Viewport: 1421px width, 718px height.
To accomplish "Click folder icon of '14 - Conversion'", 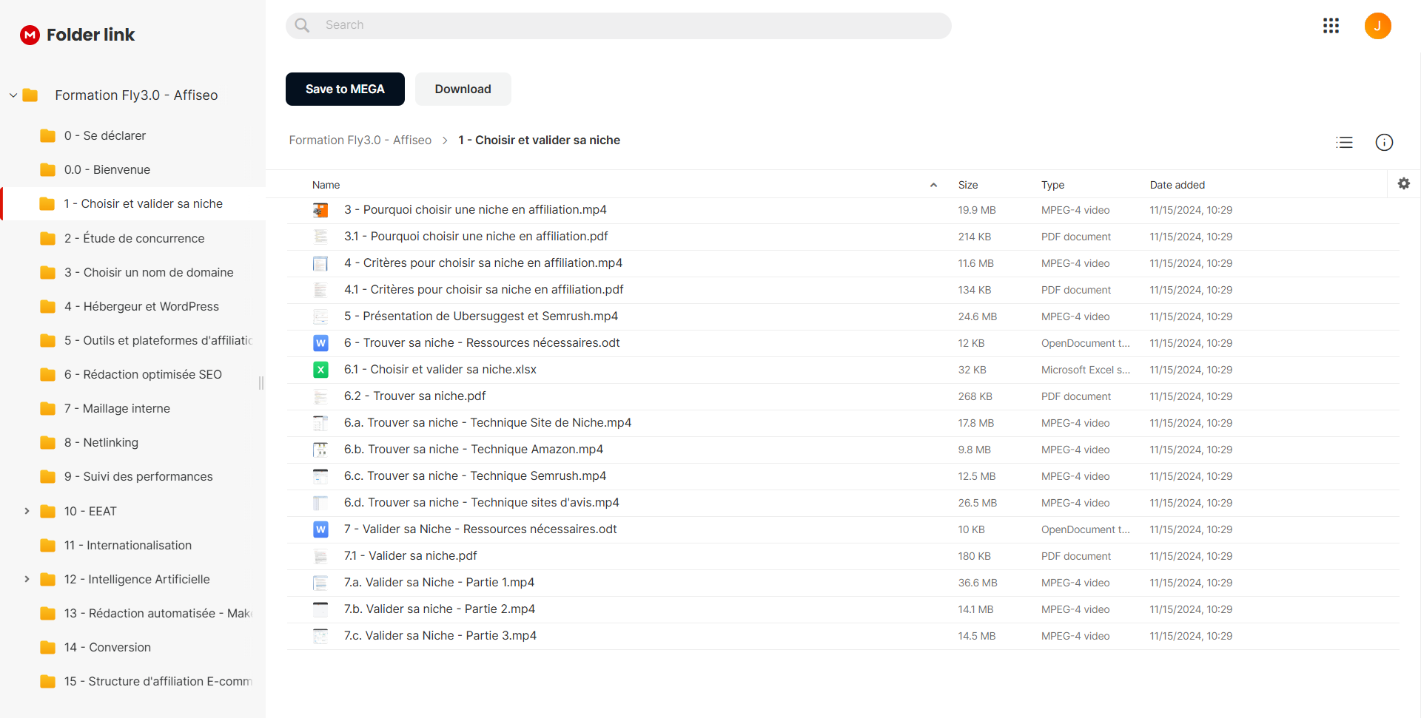I will tap(48, 647).
